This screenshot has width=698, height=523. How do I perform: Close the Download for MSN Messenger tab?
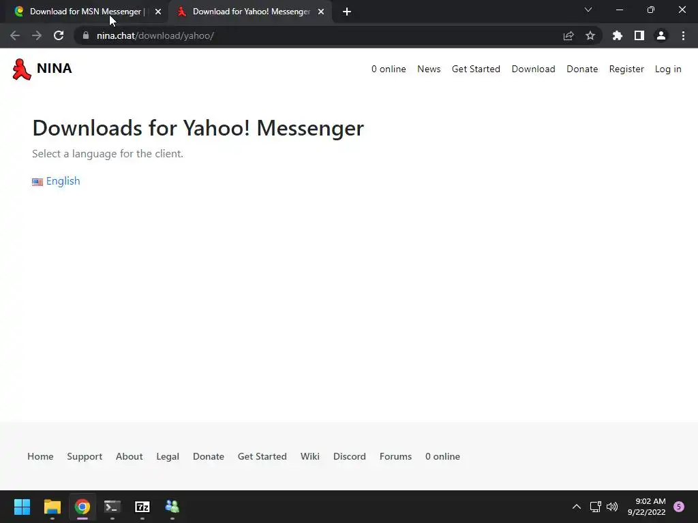(158, 12)
